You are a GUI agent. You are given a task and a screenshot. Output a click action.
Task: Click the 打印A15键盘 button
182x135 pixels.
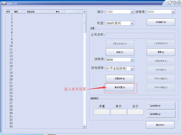161,79
